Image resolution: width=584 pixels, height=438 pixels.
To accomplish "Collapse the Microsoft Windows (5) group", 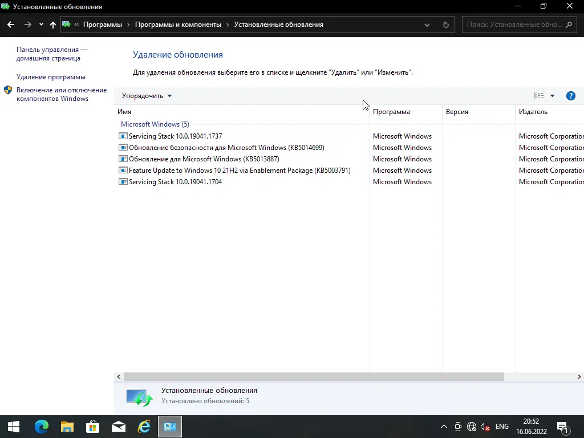I will tap(155, 124).
